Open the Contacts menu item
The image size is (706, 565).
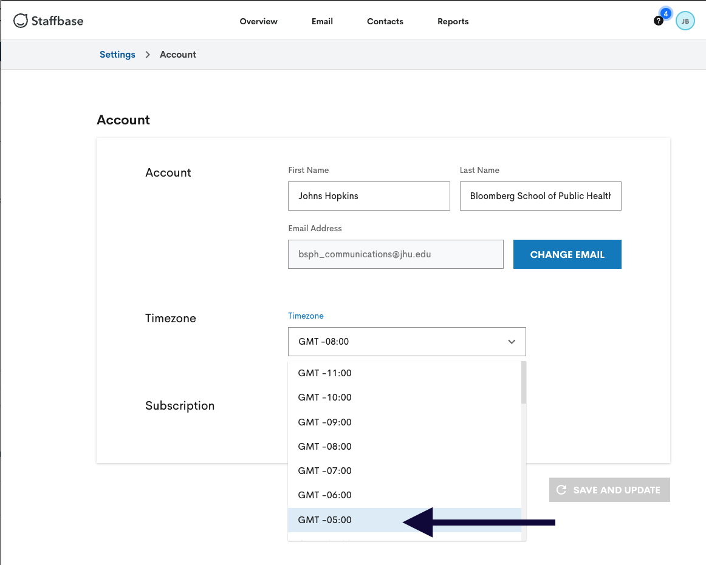385,21
